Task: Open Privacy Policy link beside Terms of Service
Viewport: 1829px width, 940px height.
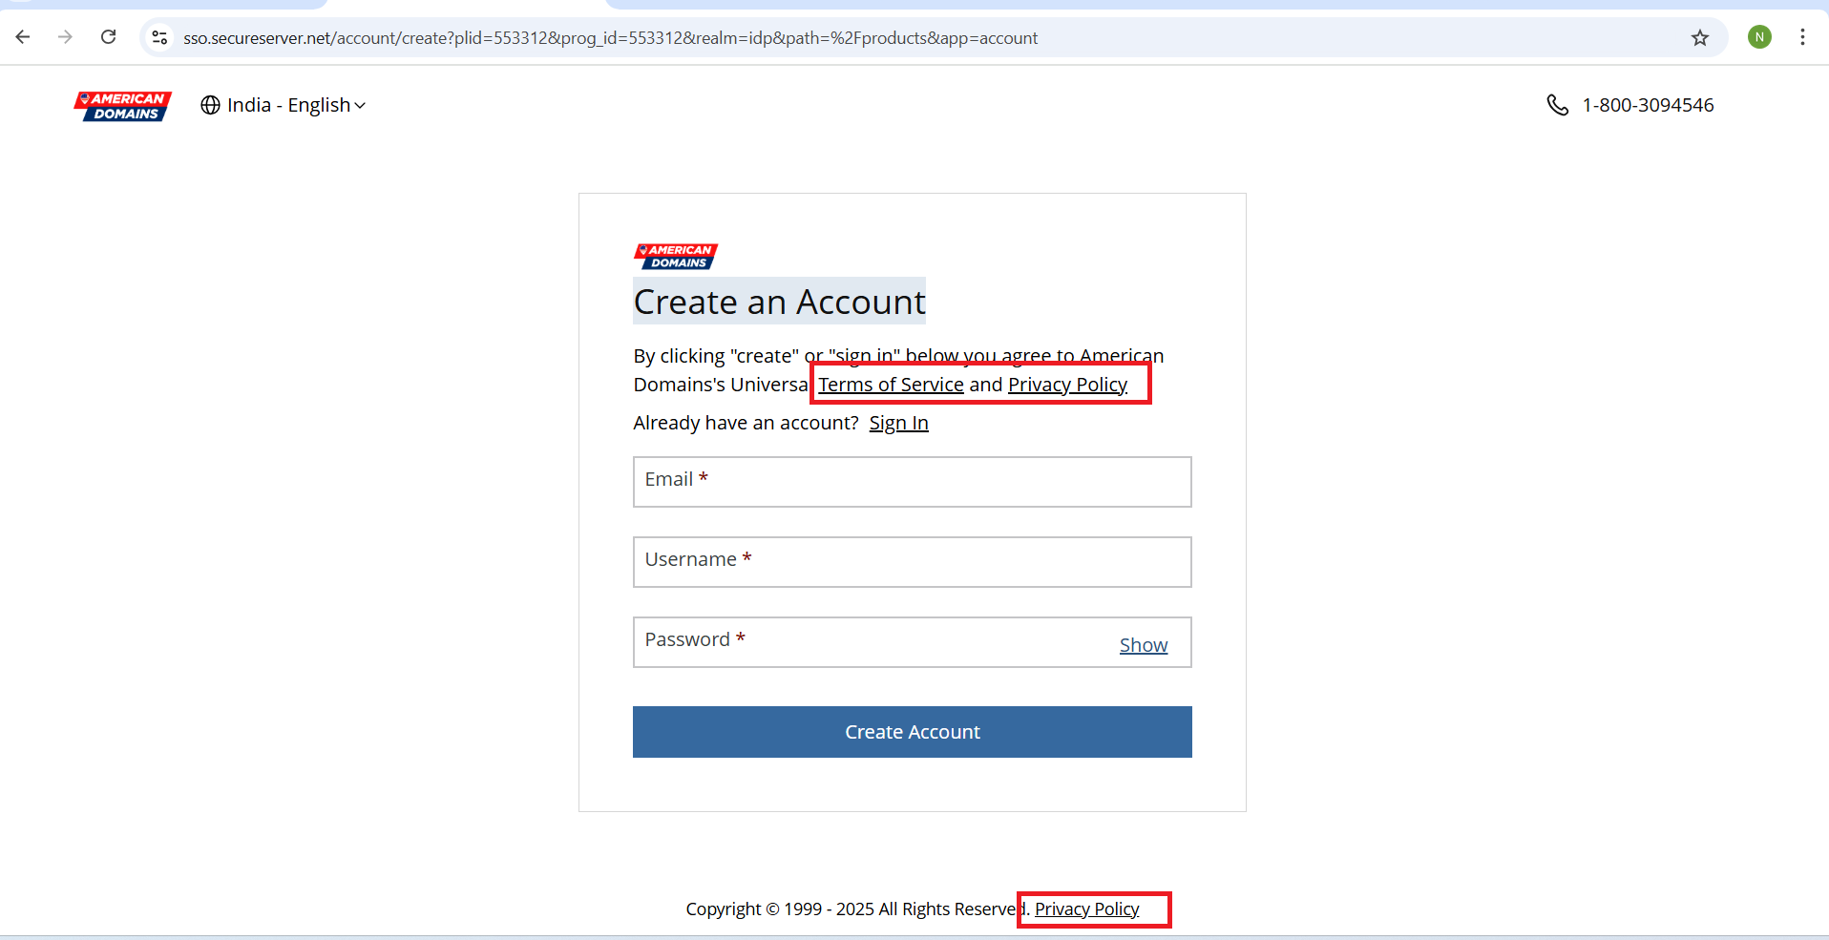Action: [1067, 385]
